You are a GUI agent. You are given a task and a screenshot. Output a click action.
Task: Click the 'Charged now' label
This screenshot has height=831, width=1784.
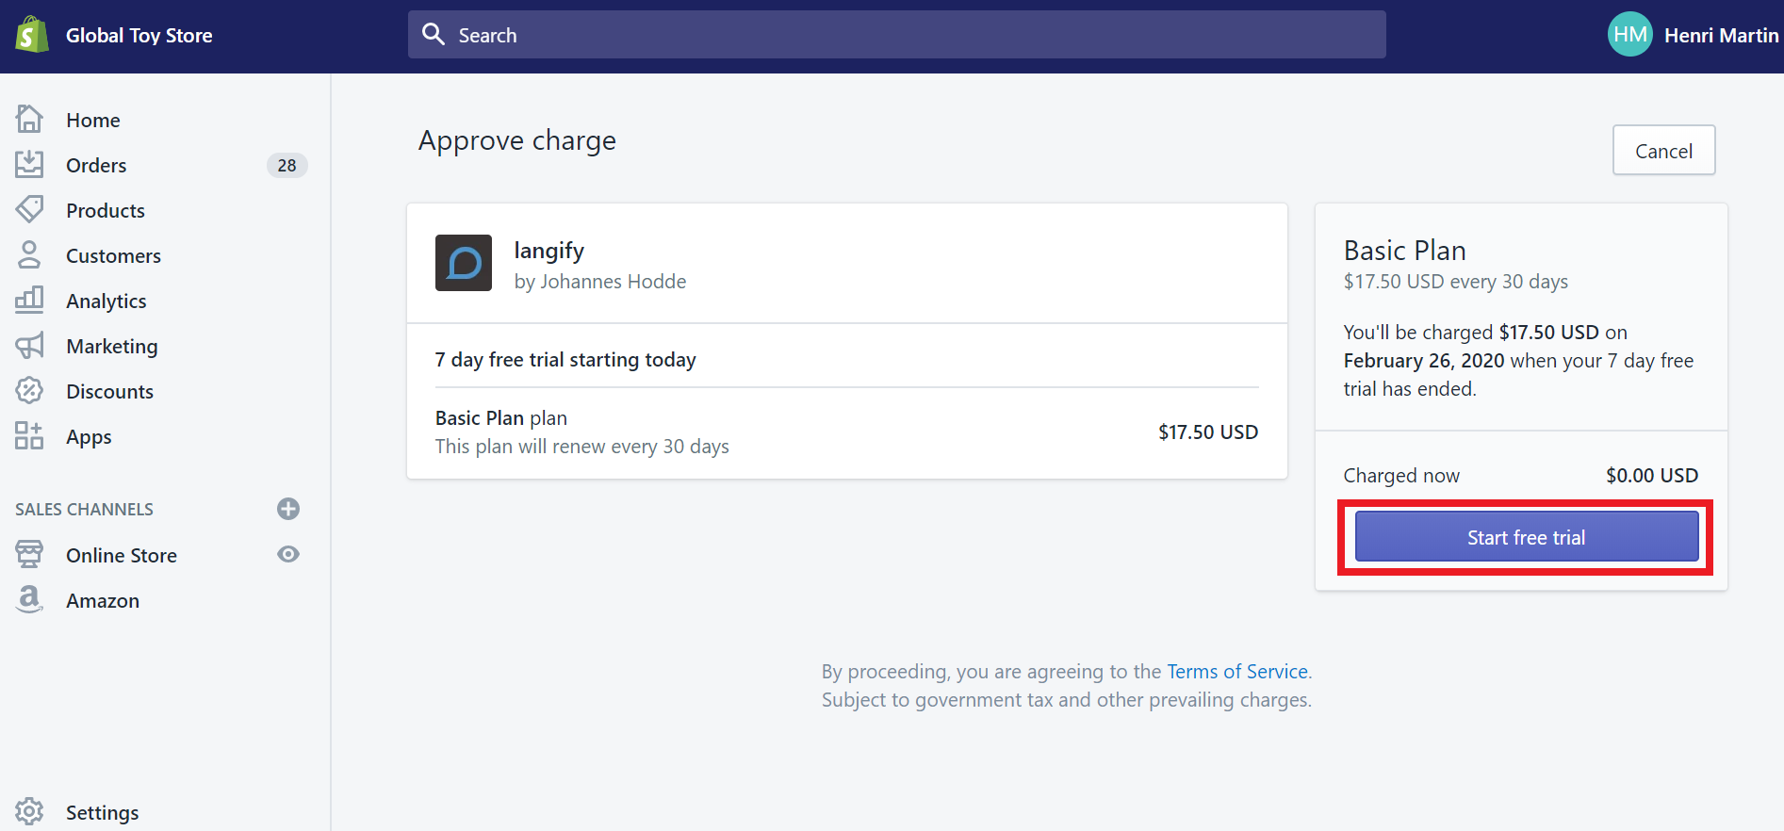coord(1401,476)
